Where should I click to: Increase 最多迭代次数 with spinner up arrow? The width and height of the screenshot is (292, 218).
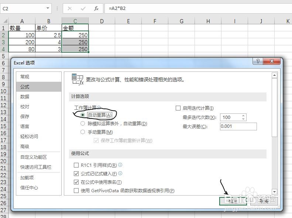click(243, 116)
